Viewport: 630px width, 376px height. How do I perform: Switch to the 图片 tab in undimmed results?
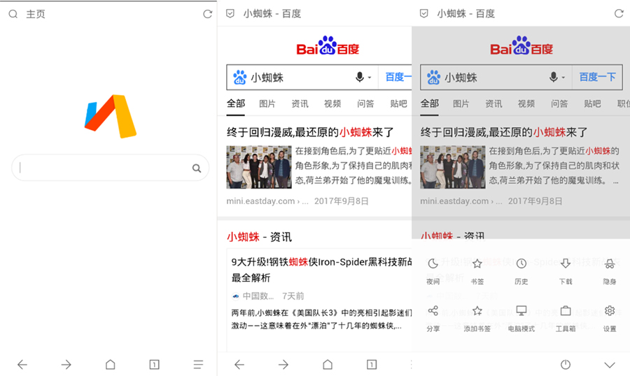267,103
